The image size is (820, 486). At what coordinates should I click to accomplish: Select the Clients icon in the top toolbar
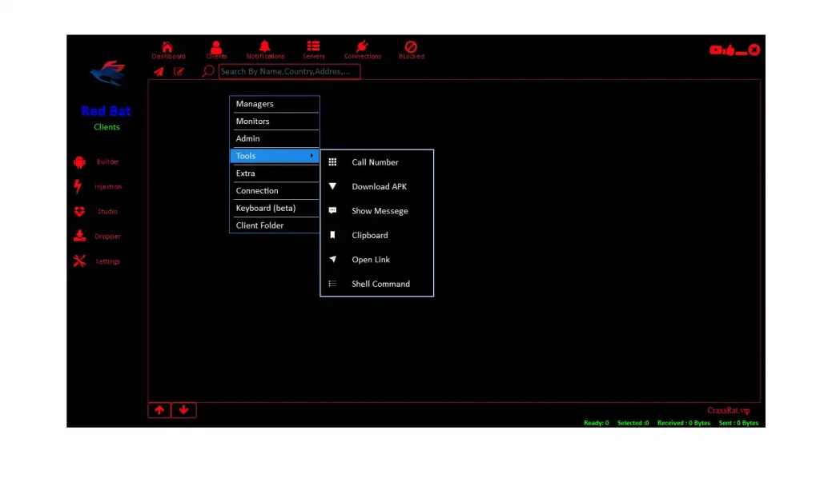216,50
